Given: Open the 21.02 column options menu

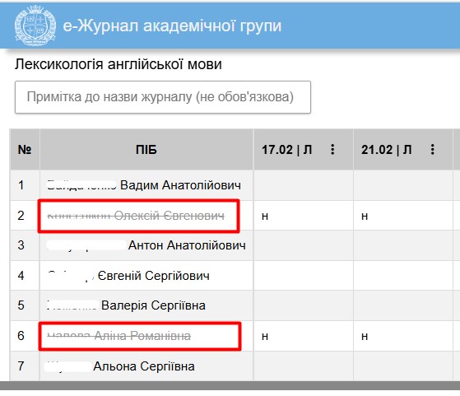Looking at the screenshot, I should [x=432, y=149].
